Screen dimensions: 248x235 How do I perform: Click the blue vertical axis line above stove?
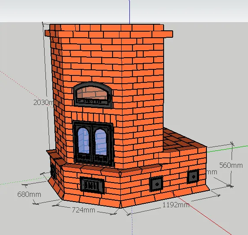tap(129, 12)
